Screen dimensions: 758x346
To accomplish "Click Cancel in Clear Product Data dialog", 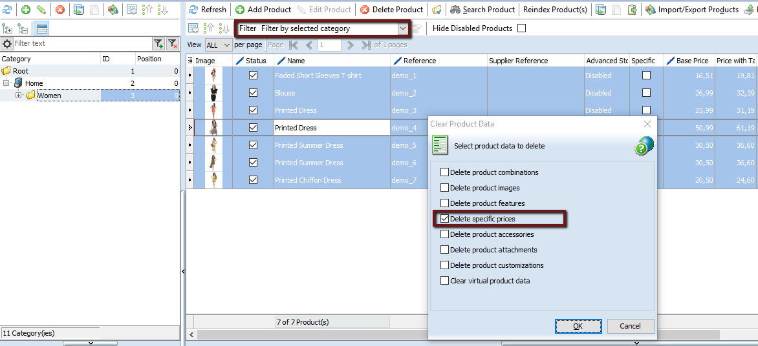I will pyautogui.click(x=631, y=326).
